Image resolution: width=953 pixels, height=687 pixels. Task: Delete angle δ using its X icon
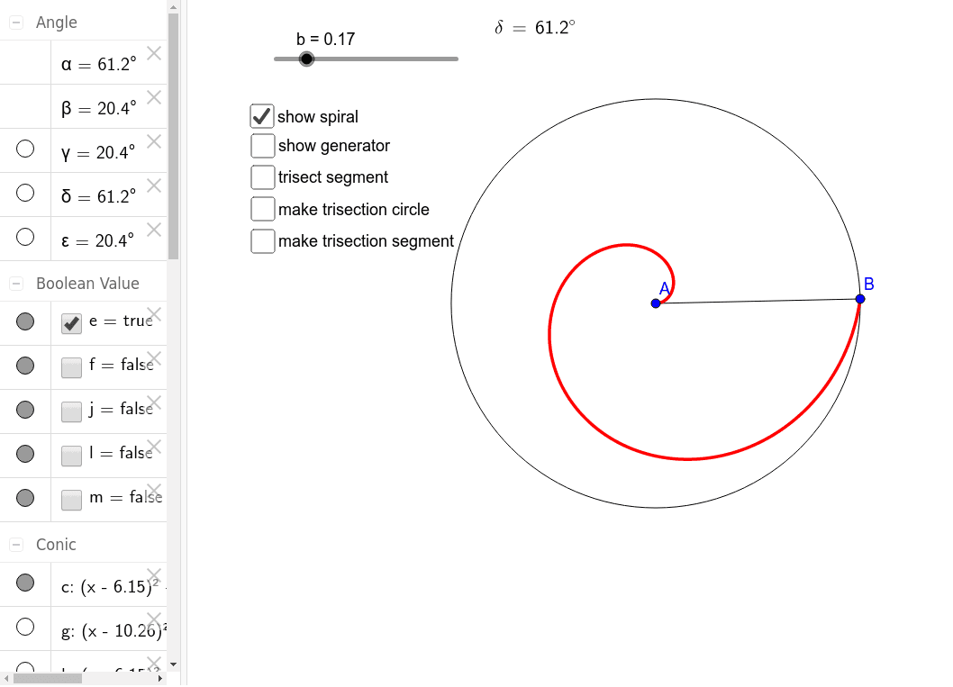coord(153,185)
